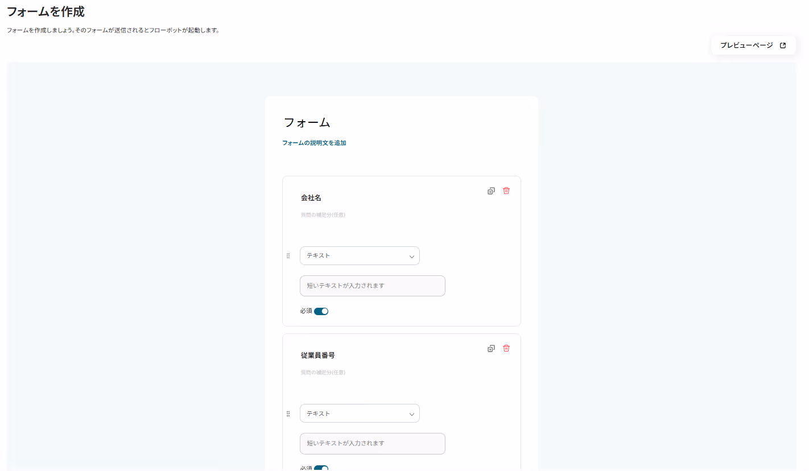Image resolution: width=809 pixels, height=471 pixels.
Task: Open the テキスト type dropdown for 会社名
Action: tap(360, 255)
